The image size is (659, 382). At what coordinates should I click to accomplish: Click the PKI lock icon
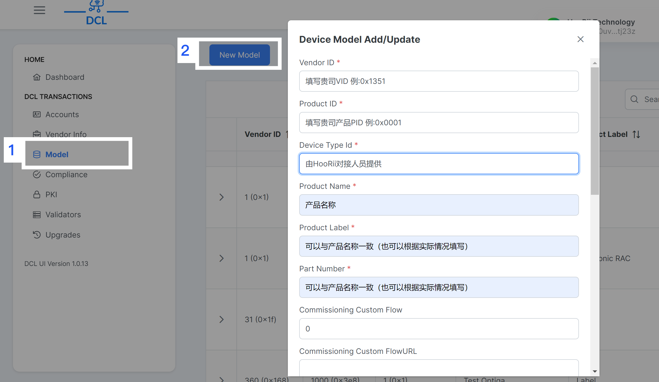37,195
